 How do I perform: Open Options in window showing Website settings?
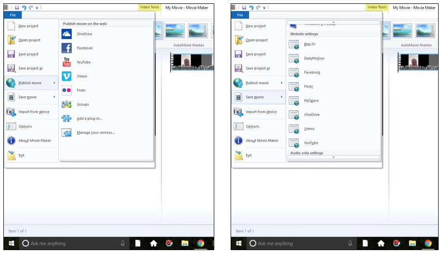259,126
